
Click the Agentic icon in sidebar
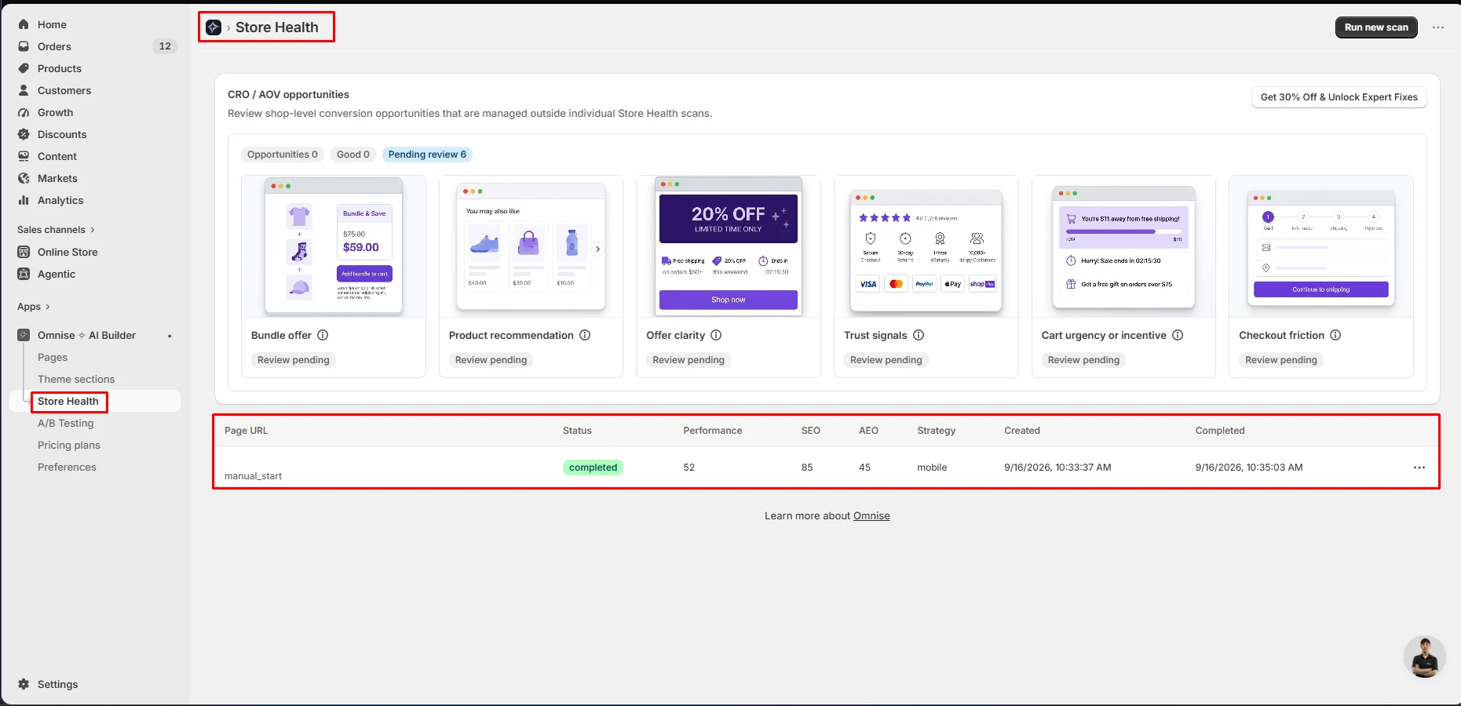click(24, 274)
